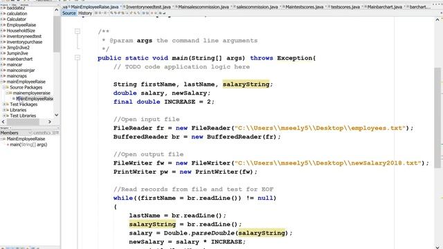This screenshot has width=443, height=249.
Task: Select the maincoinsinjar project
Action: [x=21, y=70]
